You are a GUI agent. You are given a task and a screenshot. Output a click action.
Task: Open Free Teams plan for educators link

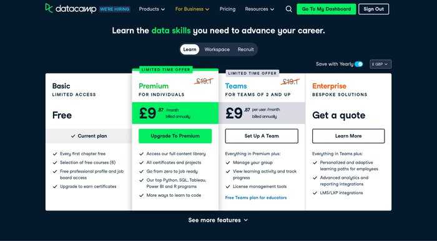(256, 197)
